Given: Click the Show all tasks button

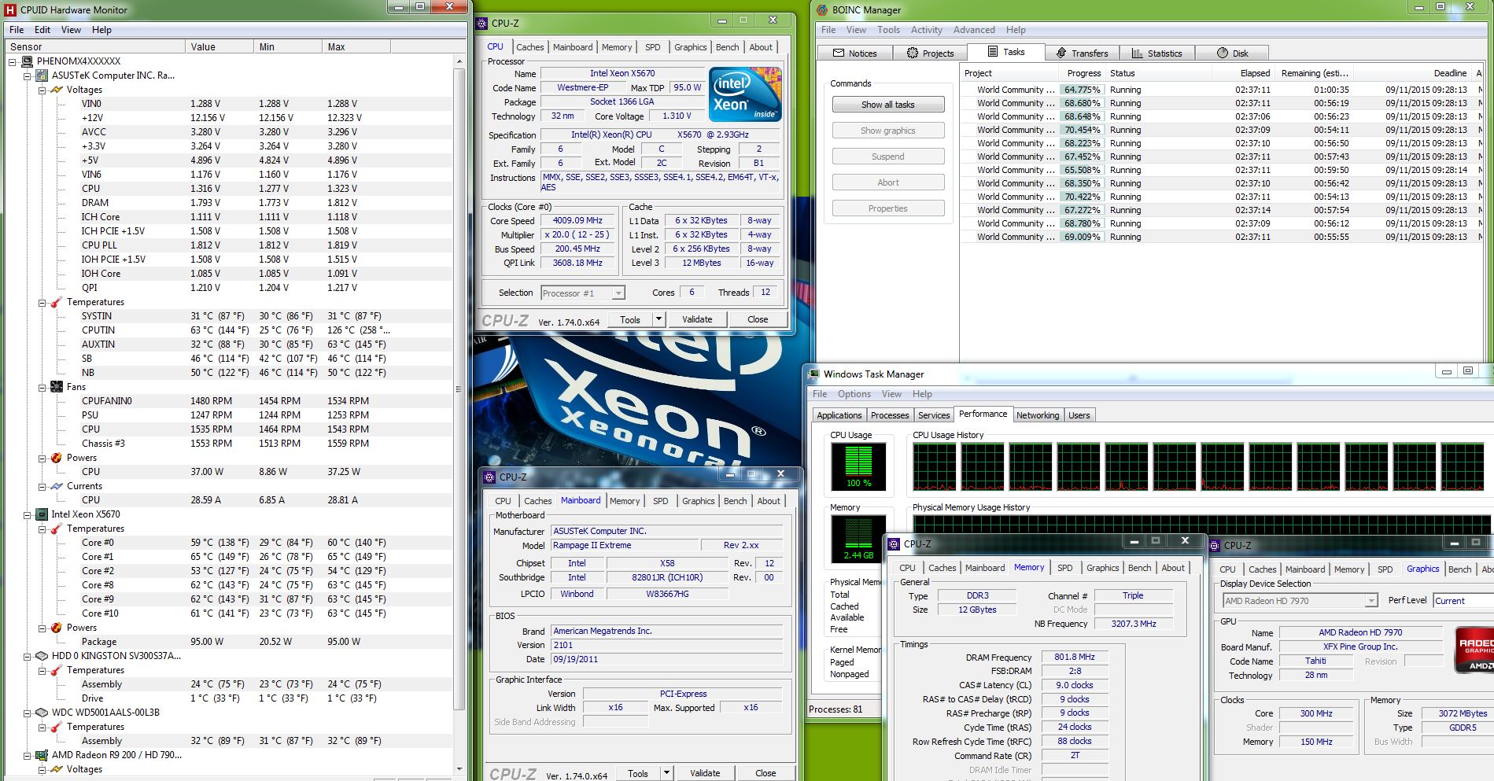Looking at the screenshot, I should (888, 105).
